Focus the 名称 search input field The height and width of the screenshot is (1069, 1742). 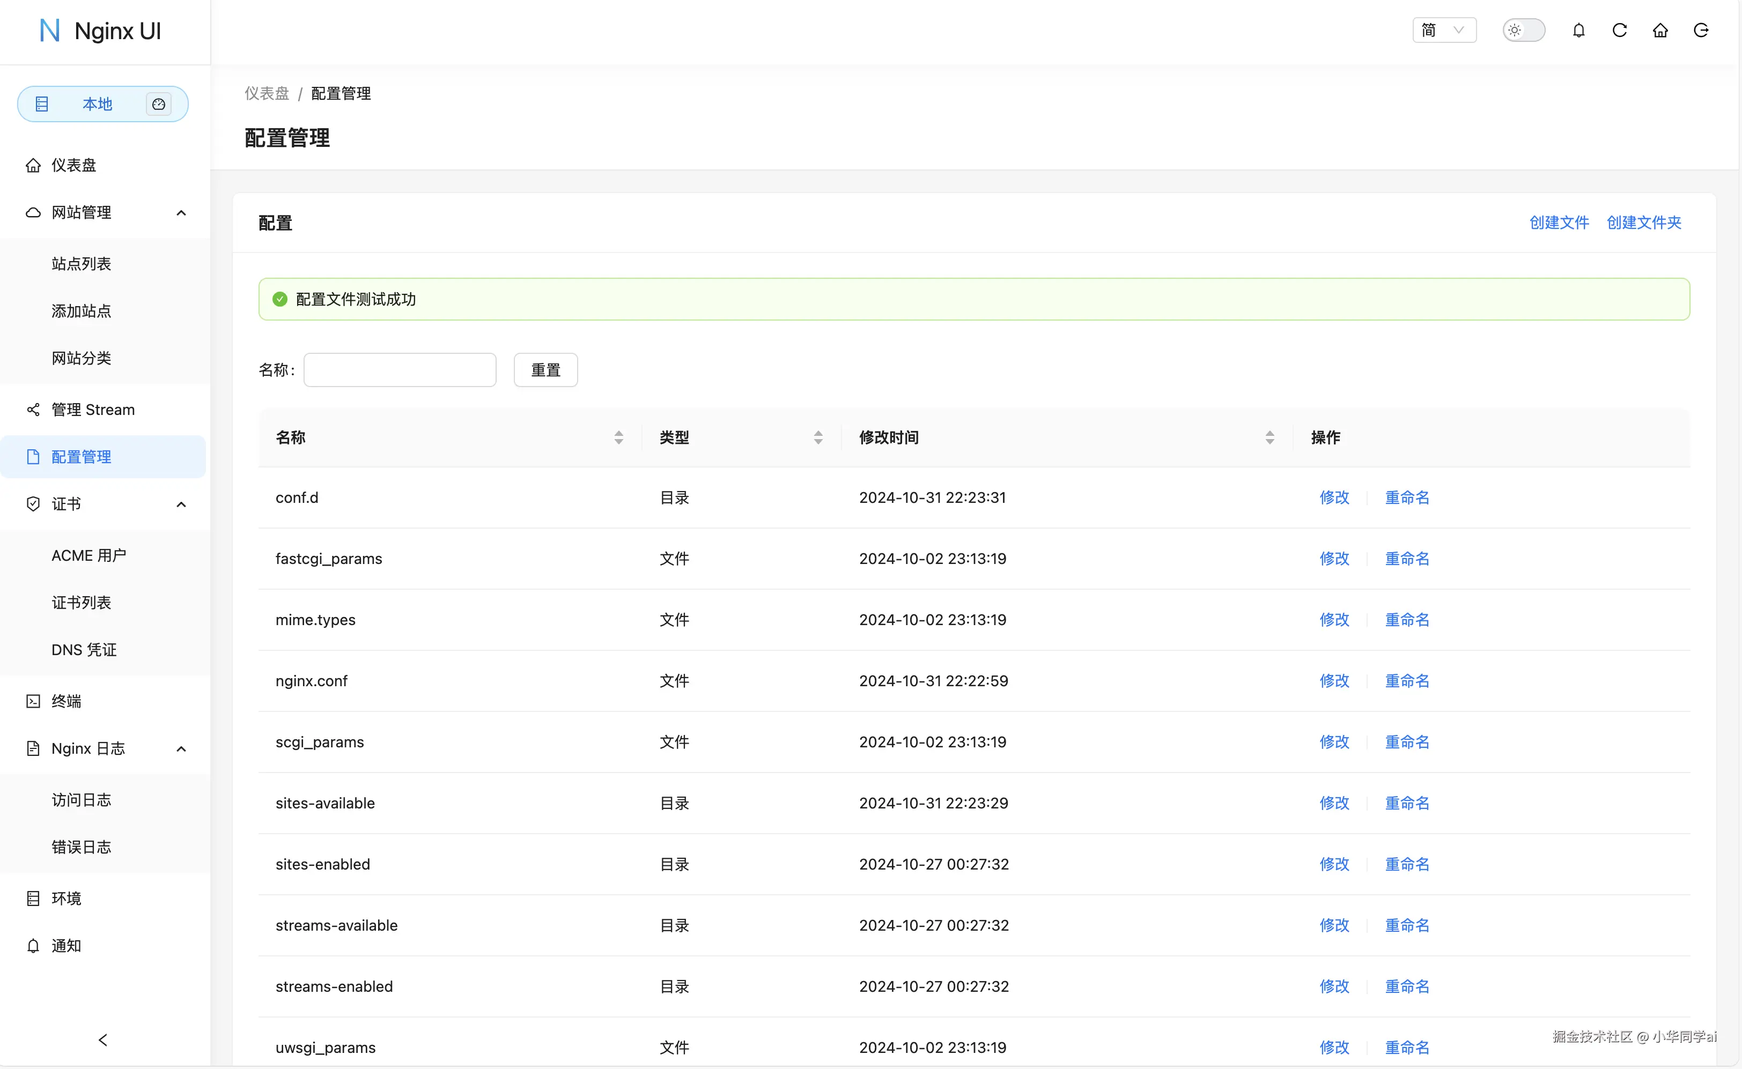400,370
